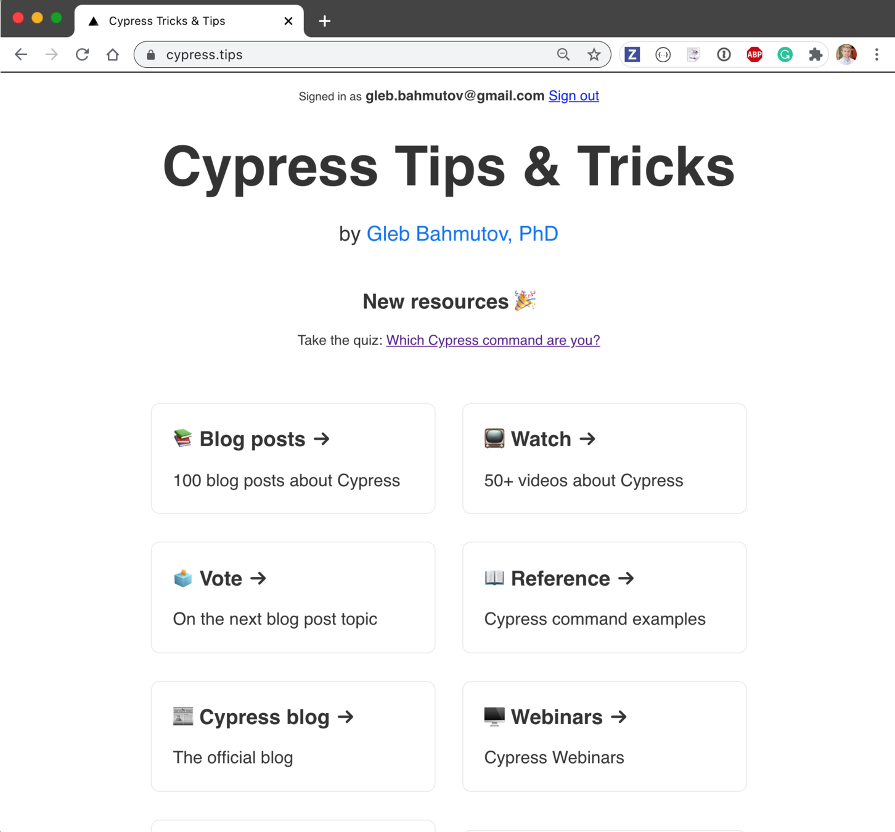This screenshot has height=832, width=895.
Task: Open the JSON braces extension icon
Action: coord(663,54)
